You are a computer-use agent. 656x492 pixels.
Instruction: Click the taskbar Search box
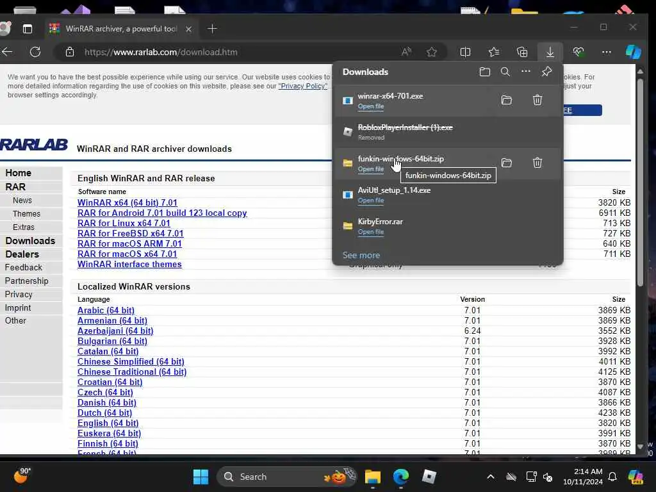click(286, 477)
